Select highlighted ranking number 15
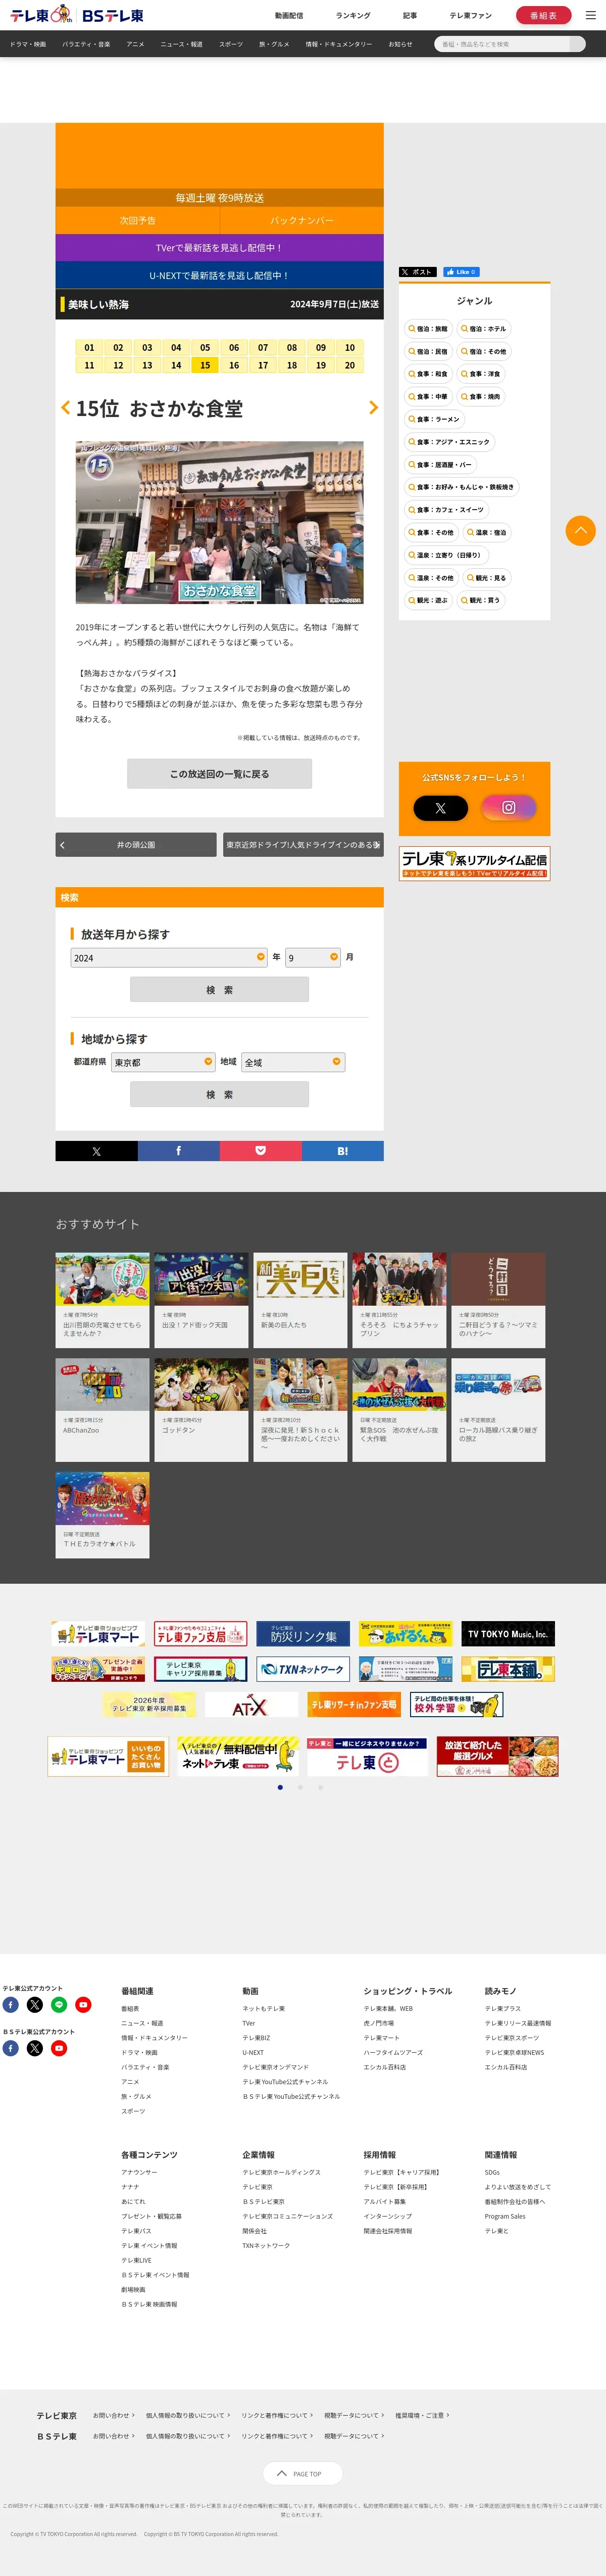The width and height of the screenshot is (606, 2576). [x=205, y=366]
